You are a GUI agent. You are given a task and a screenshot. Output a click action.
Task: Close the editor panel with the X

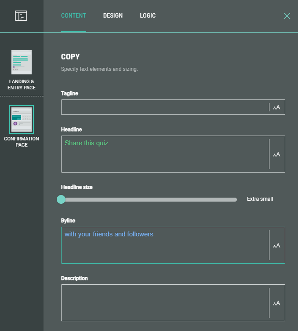coord(287,16)
